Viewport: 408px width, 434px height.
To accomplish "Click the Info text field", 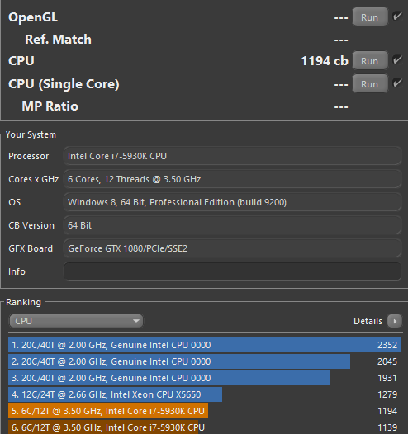I will pyautogui.click(x=232, y=271).
